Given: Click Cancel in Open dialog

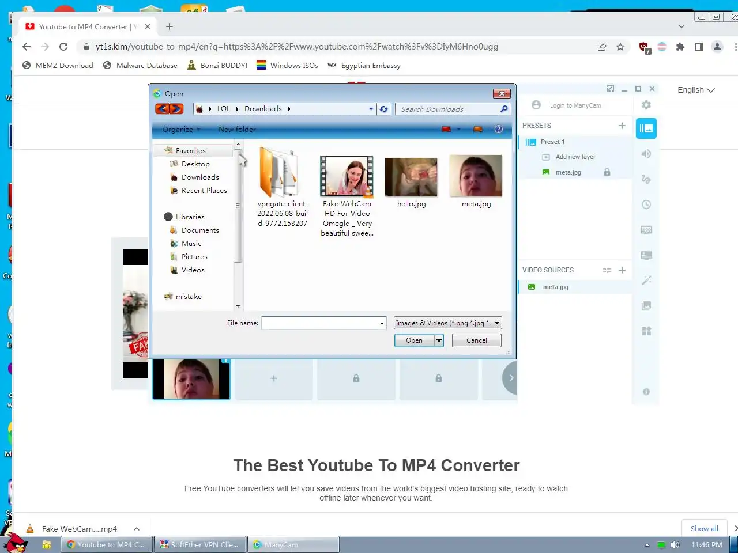Looking at the screenshot, I should click(476, 340).
